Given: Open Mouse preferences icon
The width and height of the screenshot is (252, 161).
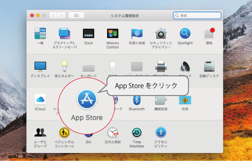Looking at the screenshot, I should pyautogui.click(x=113, y=66).
